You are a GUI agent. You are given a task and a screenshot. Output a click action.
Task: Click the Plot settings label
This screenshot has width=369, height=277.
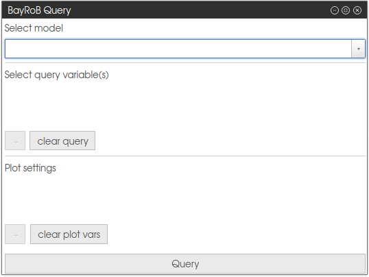(x=30, y=168)
